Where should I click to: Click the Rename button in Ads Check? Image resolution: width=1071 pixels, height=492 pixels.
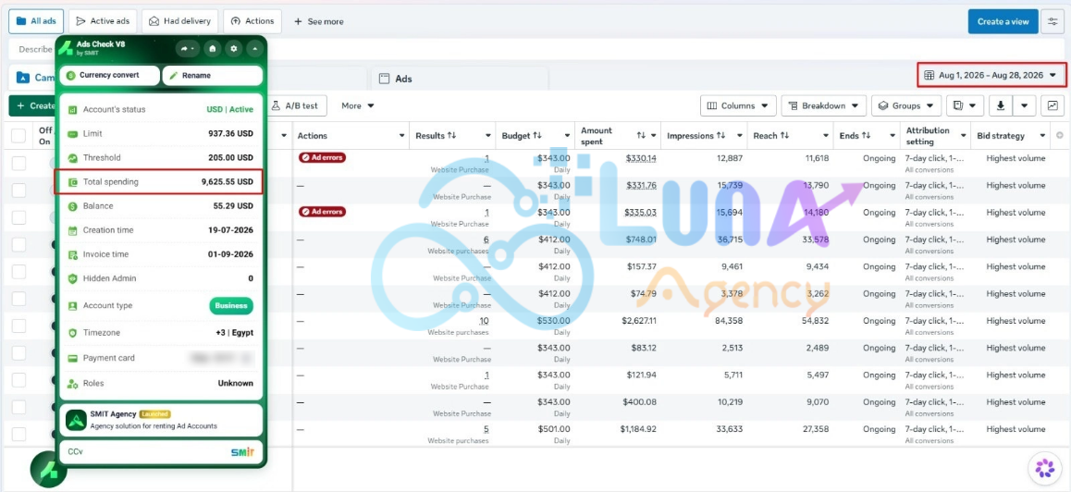(x=213, y=75)
